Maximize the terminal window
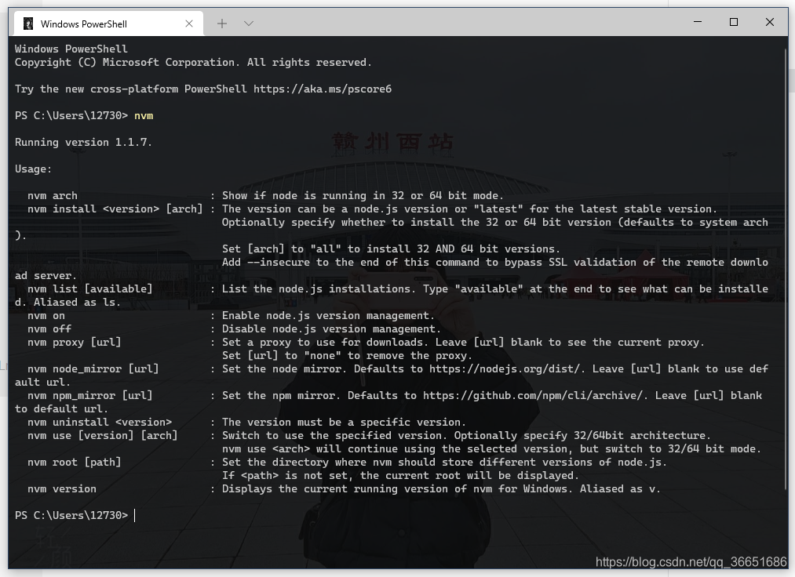This screenshot has height=577, width=795. click(734, 22)
